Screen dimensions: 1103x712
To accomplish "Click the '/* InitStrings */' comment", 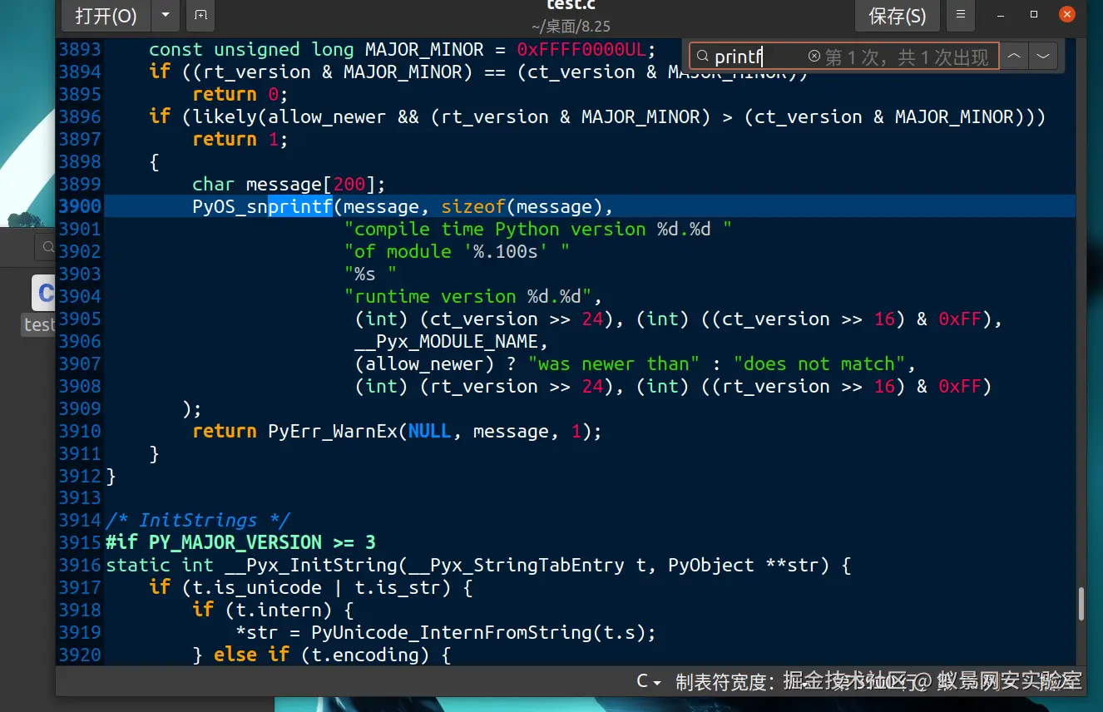I will click(x=198, y=521).
